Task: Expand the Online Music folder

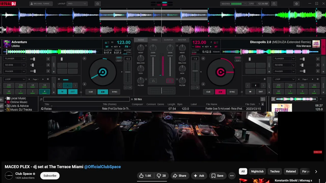Action: tap(5, 102)
